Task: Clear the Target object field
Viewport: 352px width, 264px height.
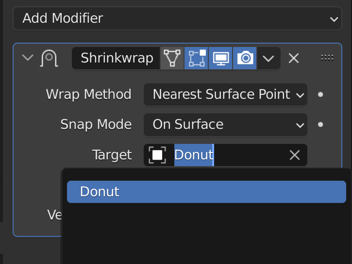Action: click(x=295, y=155)
